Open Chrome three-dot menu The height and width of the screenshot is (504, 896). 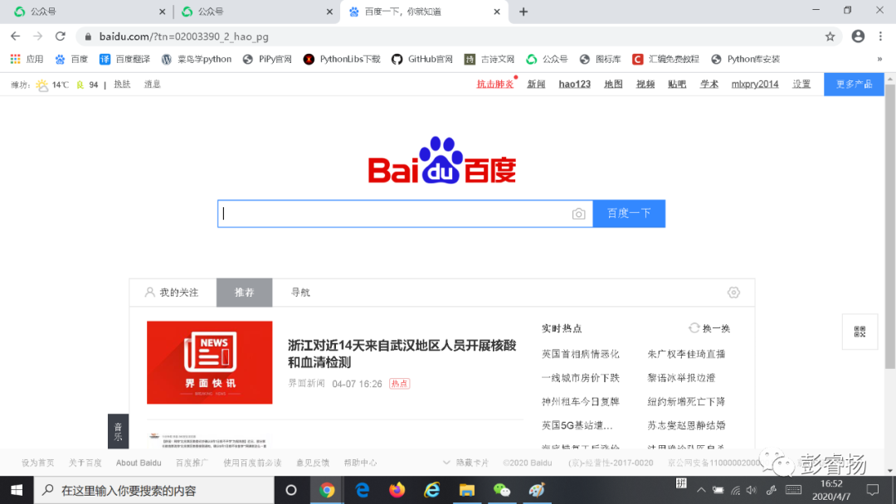pyautogui.click(x=880, y=36)
